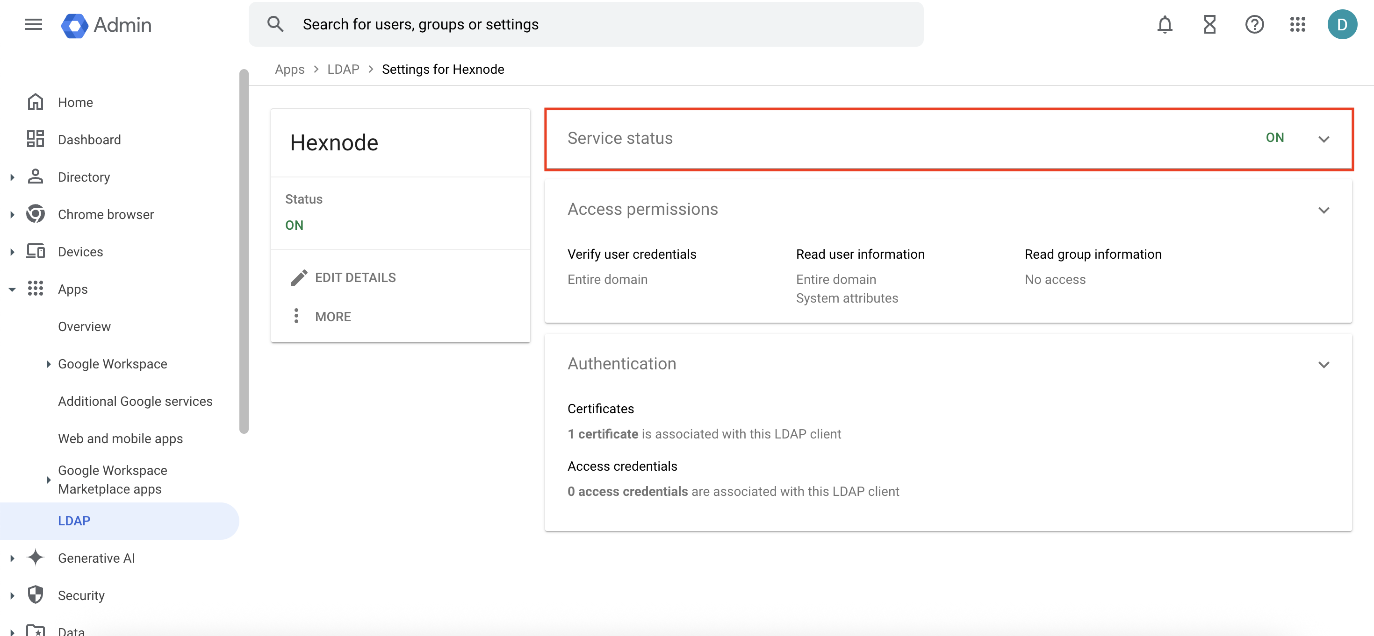Click the three-dot More icon
The width and height of the screenshot is (1374, 636).
(296, 316)
